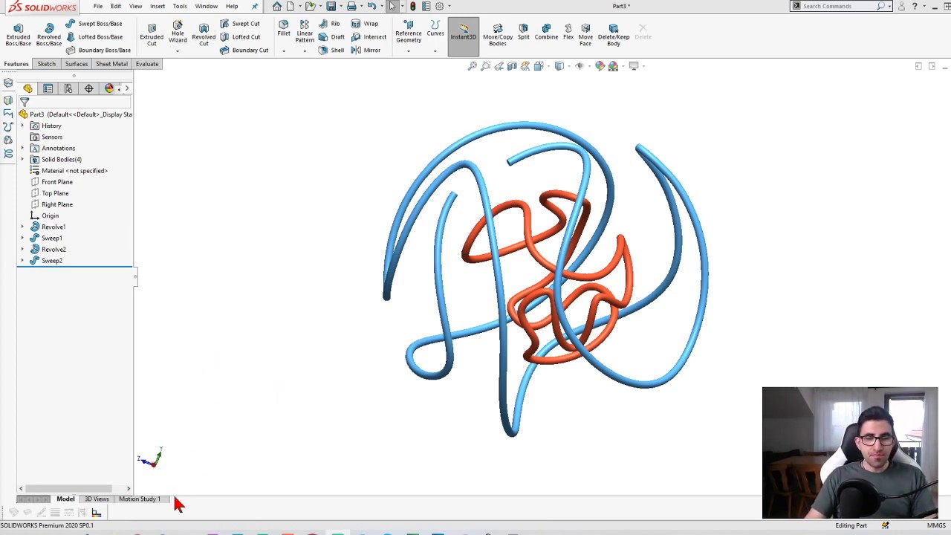The width and height of the screenshot is (951, 535).
Task: Choose the Swept Boss/Base command
Action: pyautogui.click(x=94, y=24)
